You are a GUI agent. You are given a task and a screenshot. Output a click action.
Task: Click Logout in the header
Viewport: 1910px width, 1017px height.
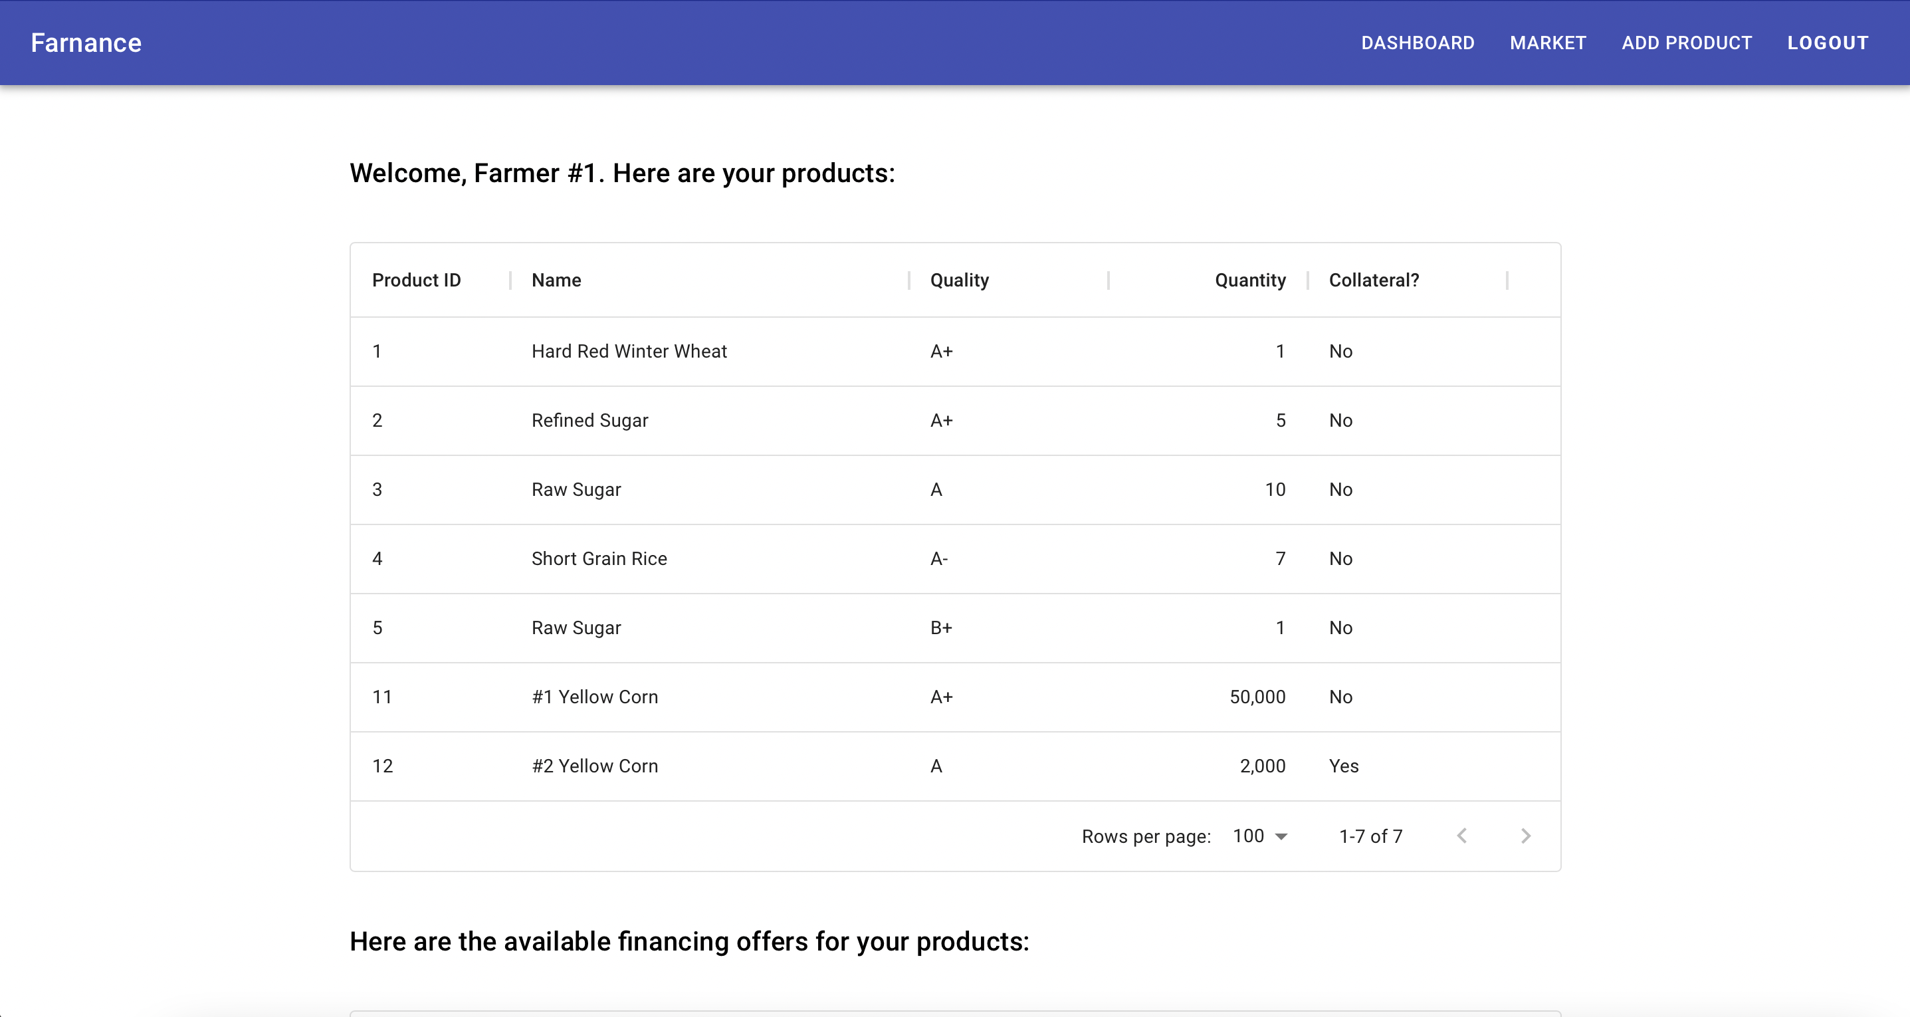coord(1827,43)
